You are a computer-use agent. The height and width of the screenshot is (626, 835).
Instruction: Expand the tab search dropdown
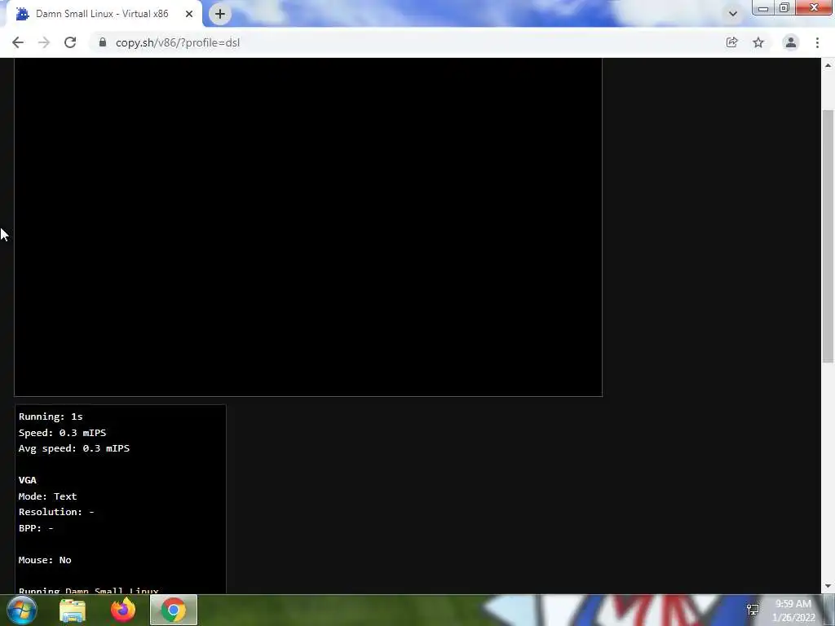733,14
